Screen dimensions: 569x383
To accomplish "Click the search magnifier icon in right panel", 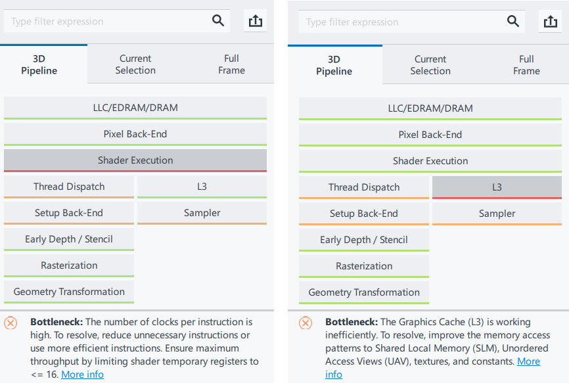I will coord(513,22).
